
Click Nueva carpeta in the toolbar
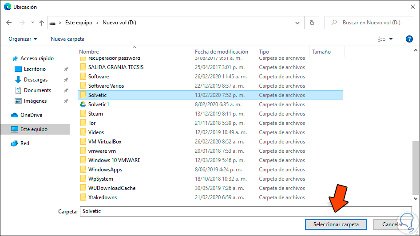point(67,39)
